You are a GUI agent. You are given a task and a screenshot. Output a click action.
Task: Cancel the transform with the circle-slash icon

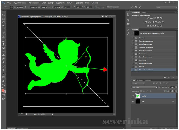point(136,7)
